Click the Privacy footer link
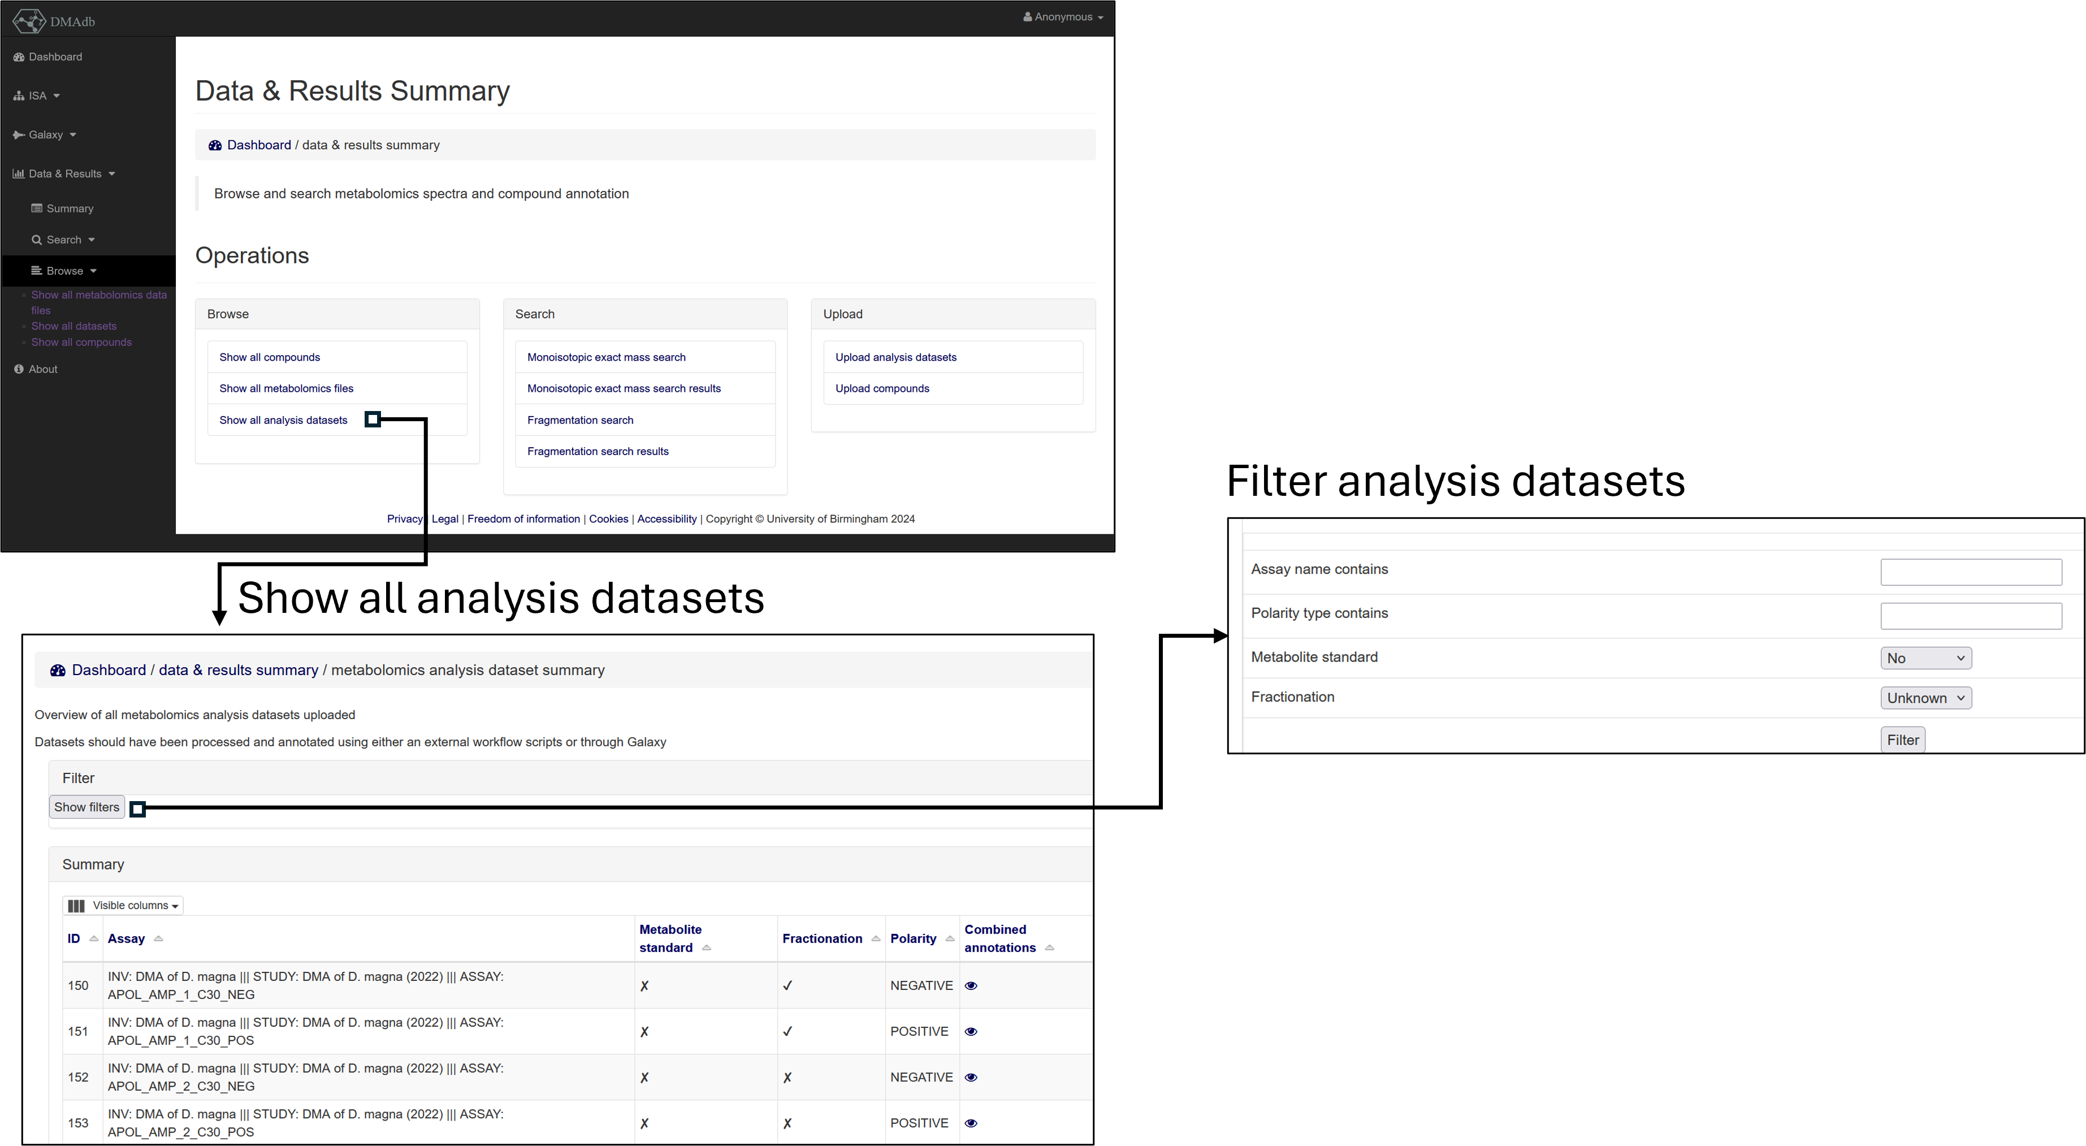The height and width of the screenshot is (1146, 2086). click(x=404, y=518)
